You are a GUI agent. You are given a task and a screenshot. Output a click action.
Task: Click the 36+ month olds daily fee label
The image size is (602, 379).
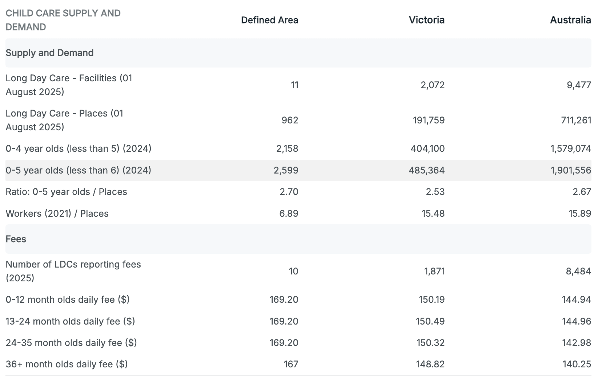pos(67,364)
